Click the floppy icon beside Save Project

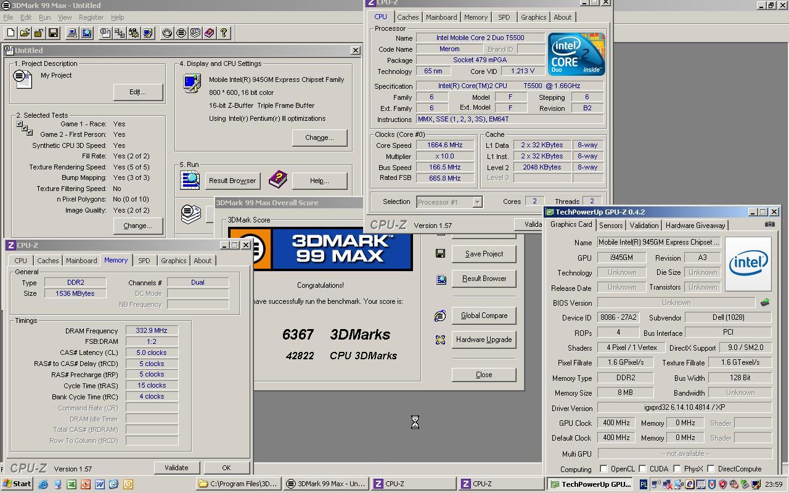(440, 253)
